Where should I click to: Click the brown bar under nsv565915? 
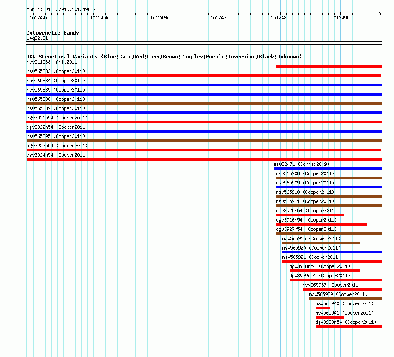321,243
